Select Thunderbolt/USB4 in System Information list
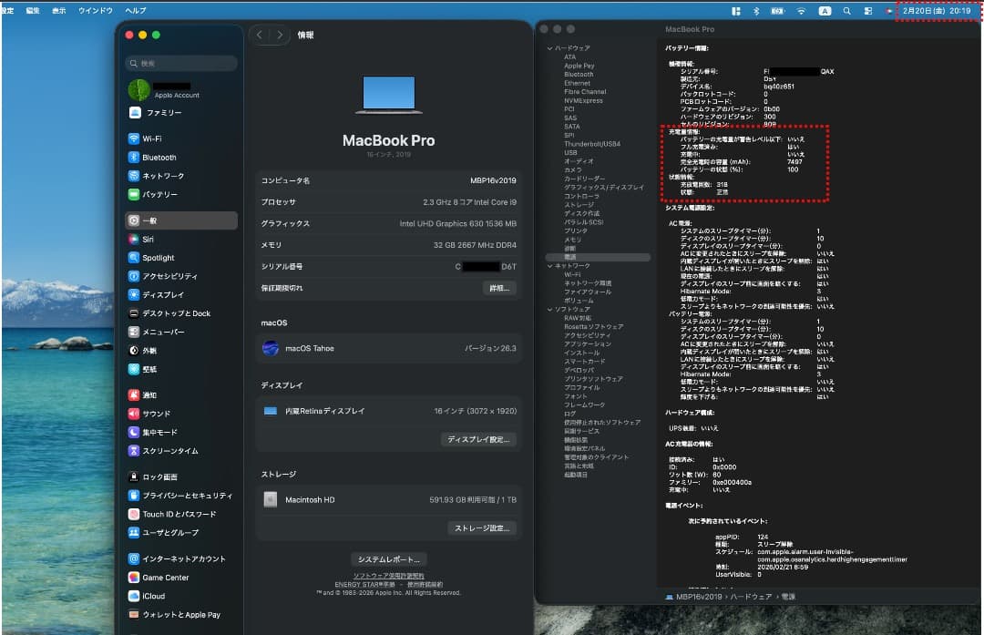The width and height of the screenshot is (984, 635). 592,144
